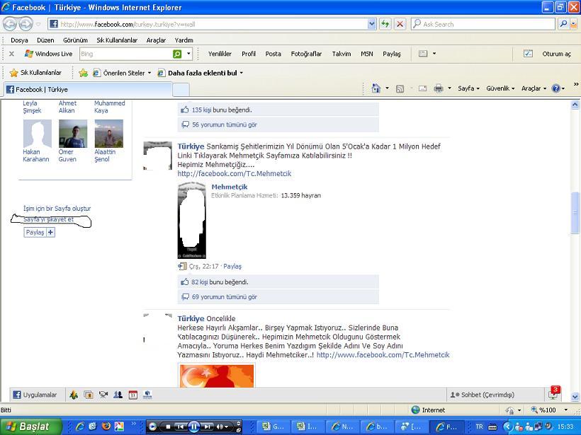
Task: Select the Facebook | Türkiye tab
Action: click(x=86, y=89)
